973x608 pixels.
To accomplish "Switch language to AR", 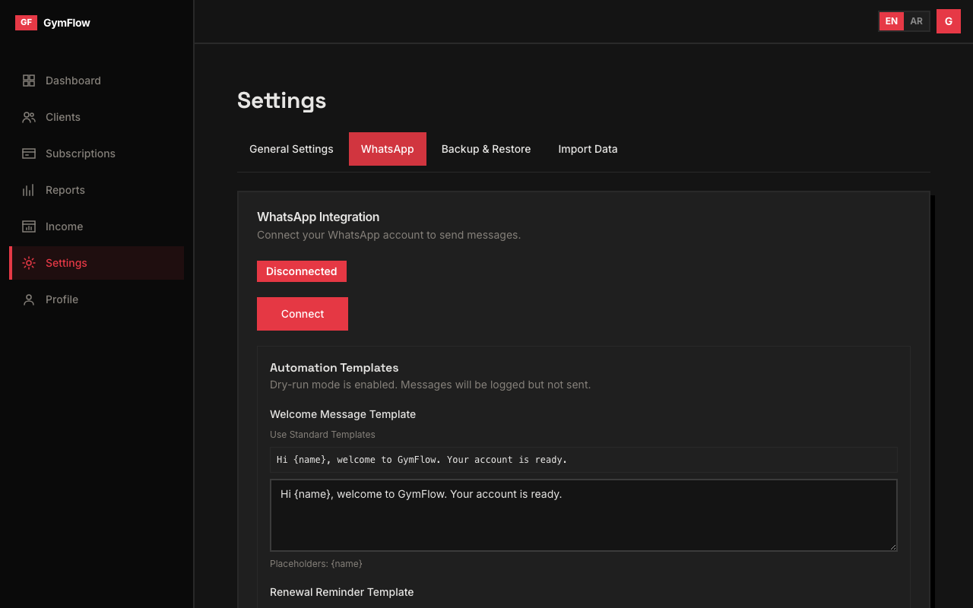I will point(917,21).
